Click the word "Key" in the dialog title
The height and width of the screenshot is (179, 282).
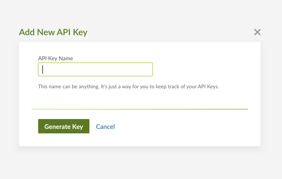80,32
